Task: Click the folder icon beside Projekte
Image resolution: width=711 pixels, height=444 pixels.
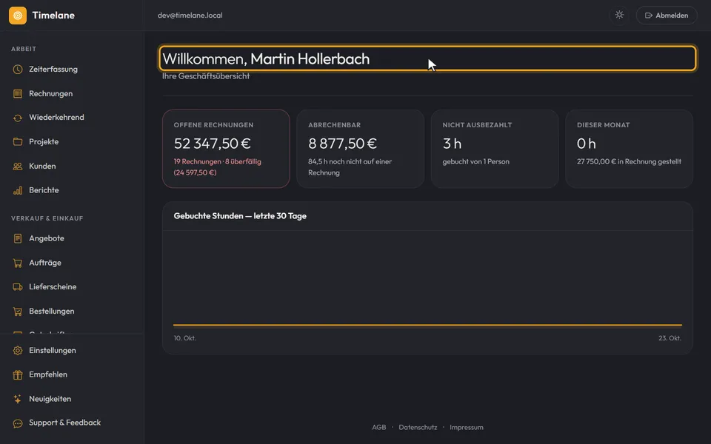Action: coord(18,142)
